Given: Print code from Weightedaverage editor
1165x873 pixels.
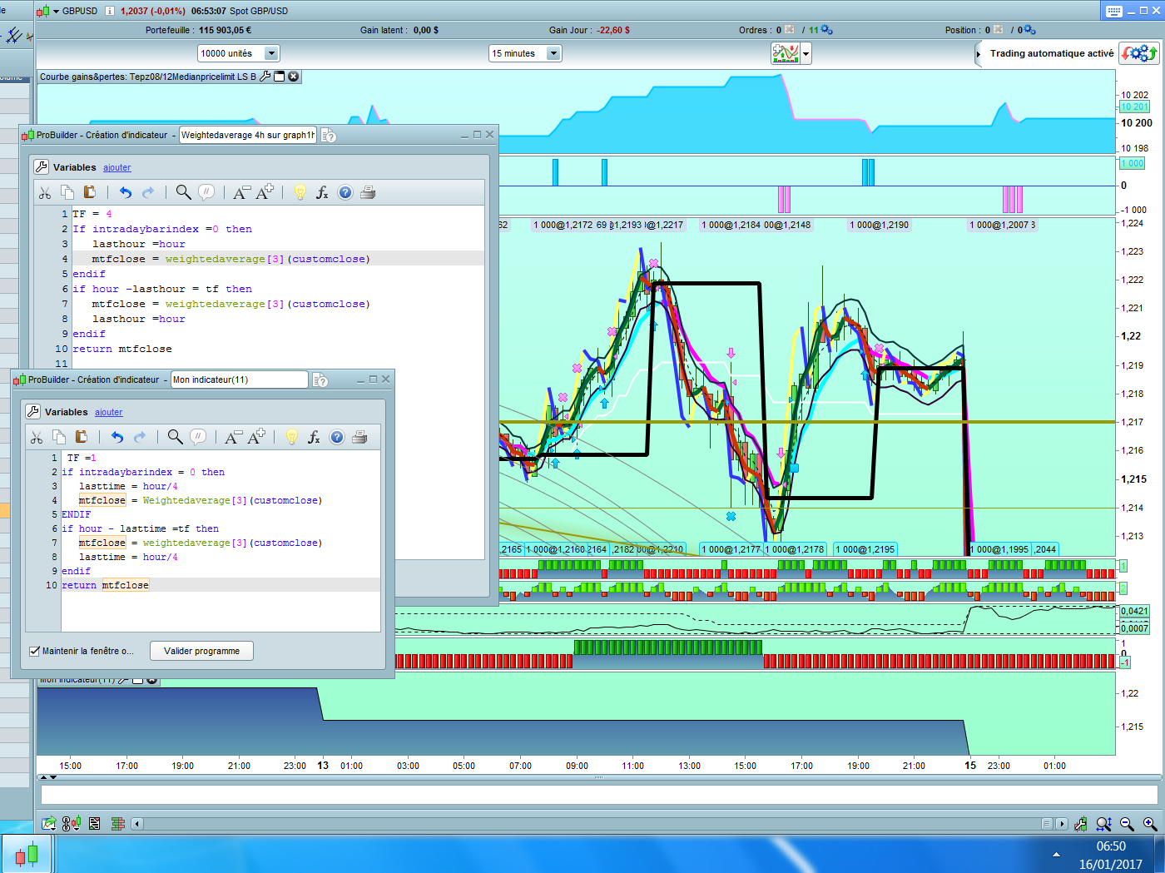Looking at the screenshot, I should tap(368, 193).
